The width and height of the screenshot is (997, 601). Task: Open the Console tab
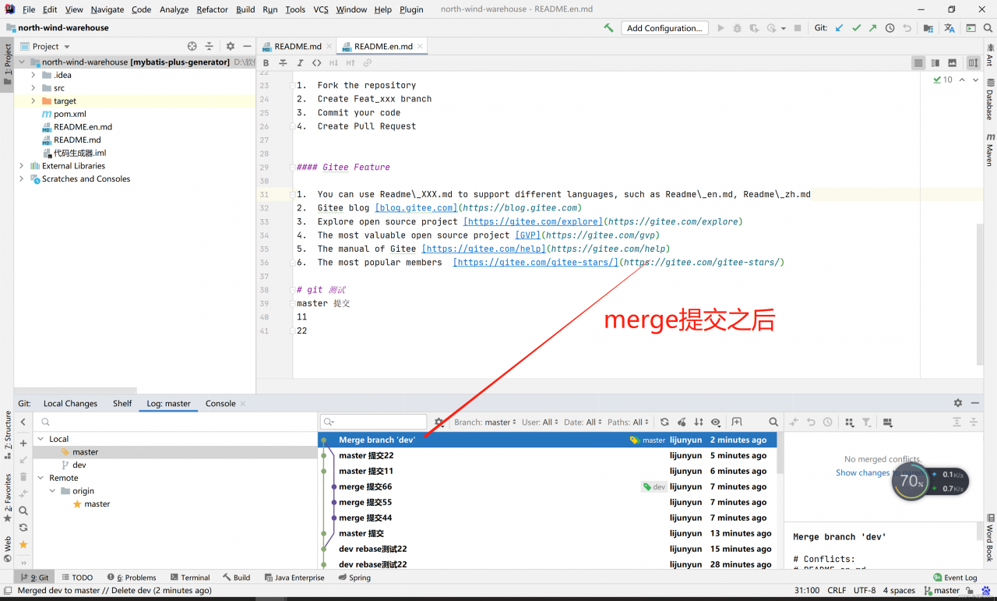220,403
